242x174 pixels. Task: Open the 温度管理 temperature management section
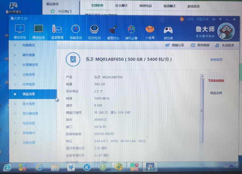click(x=57, y=32)
